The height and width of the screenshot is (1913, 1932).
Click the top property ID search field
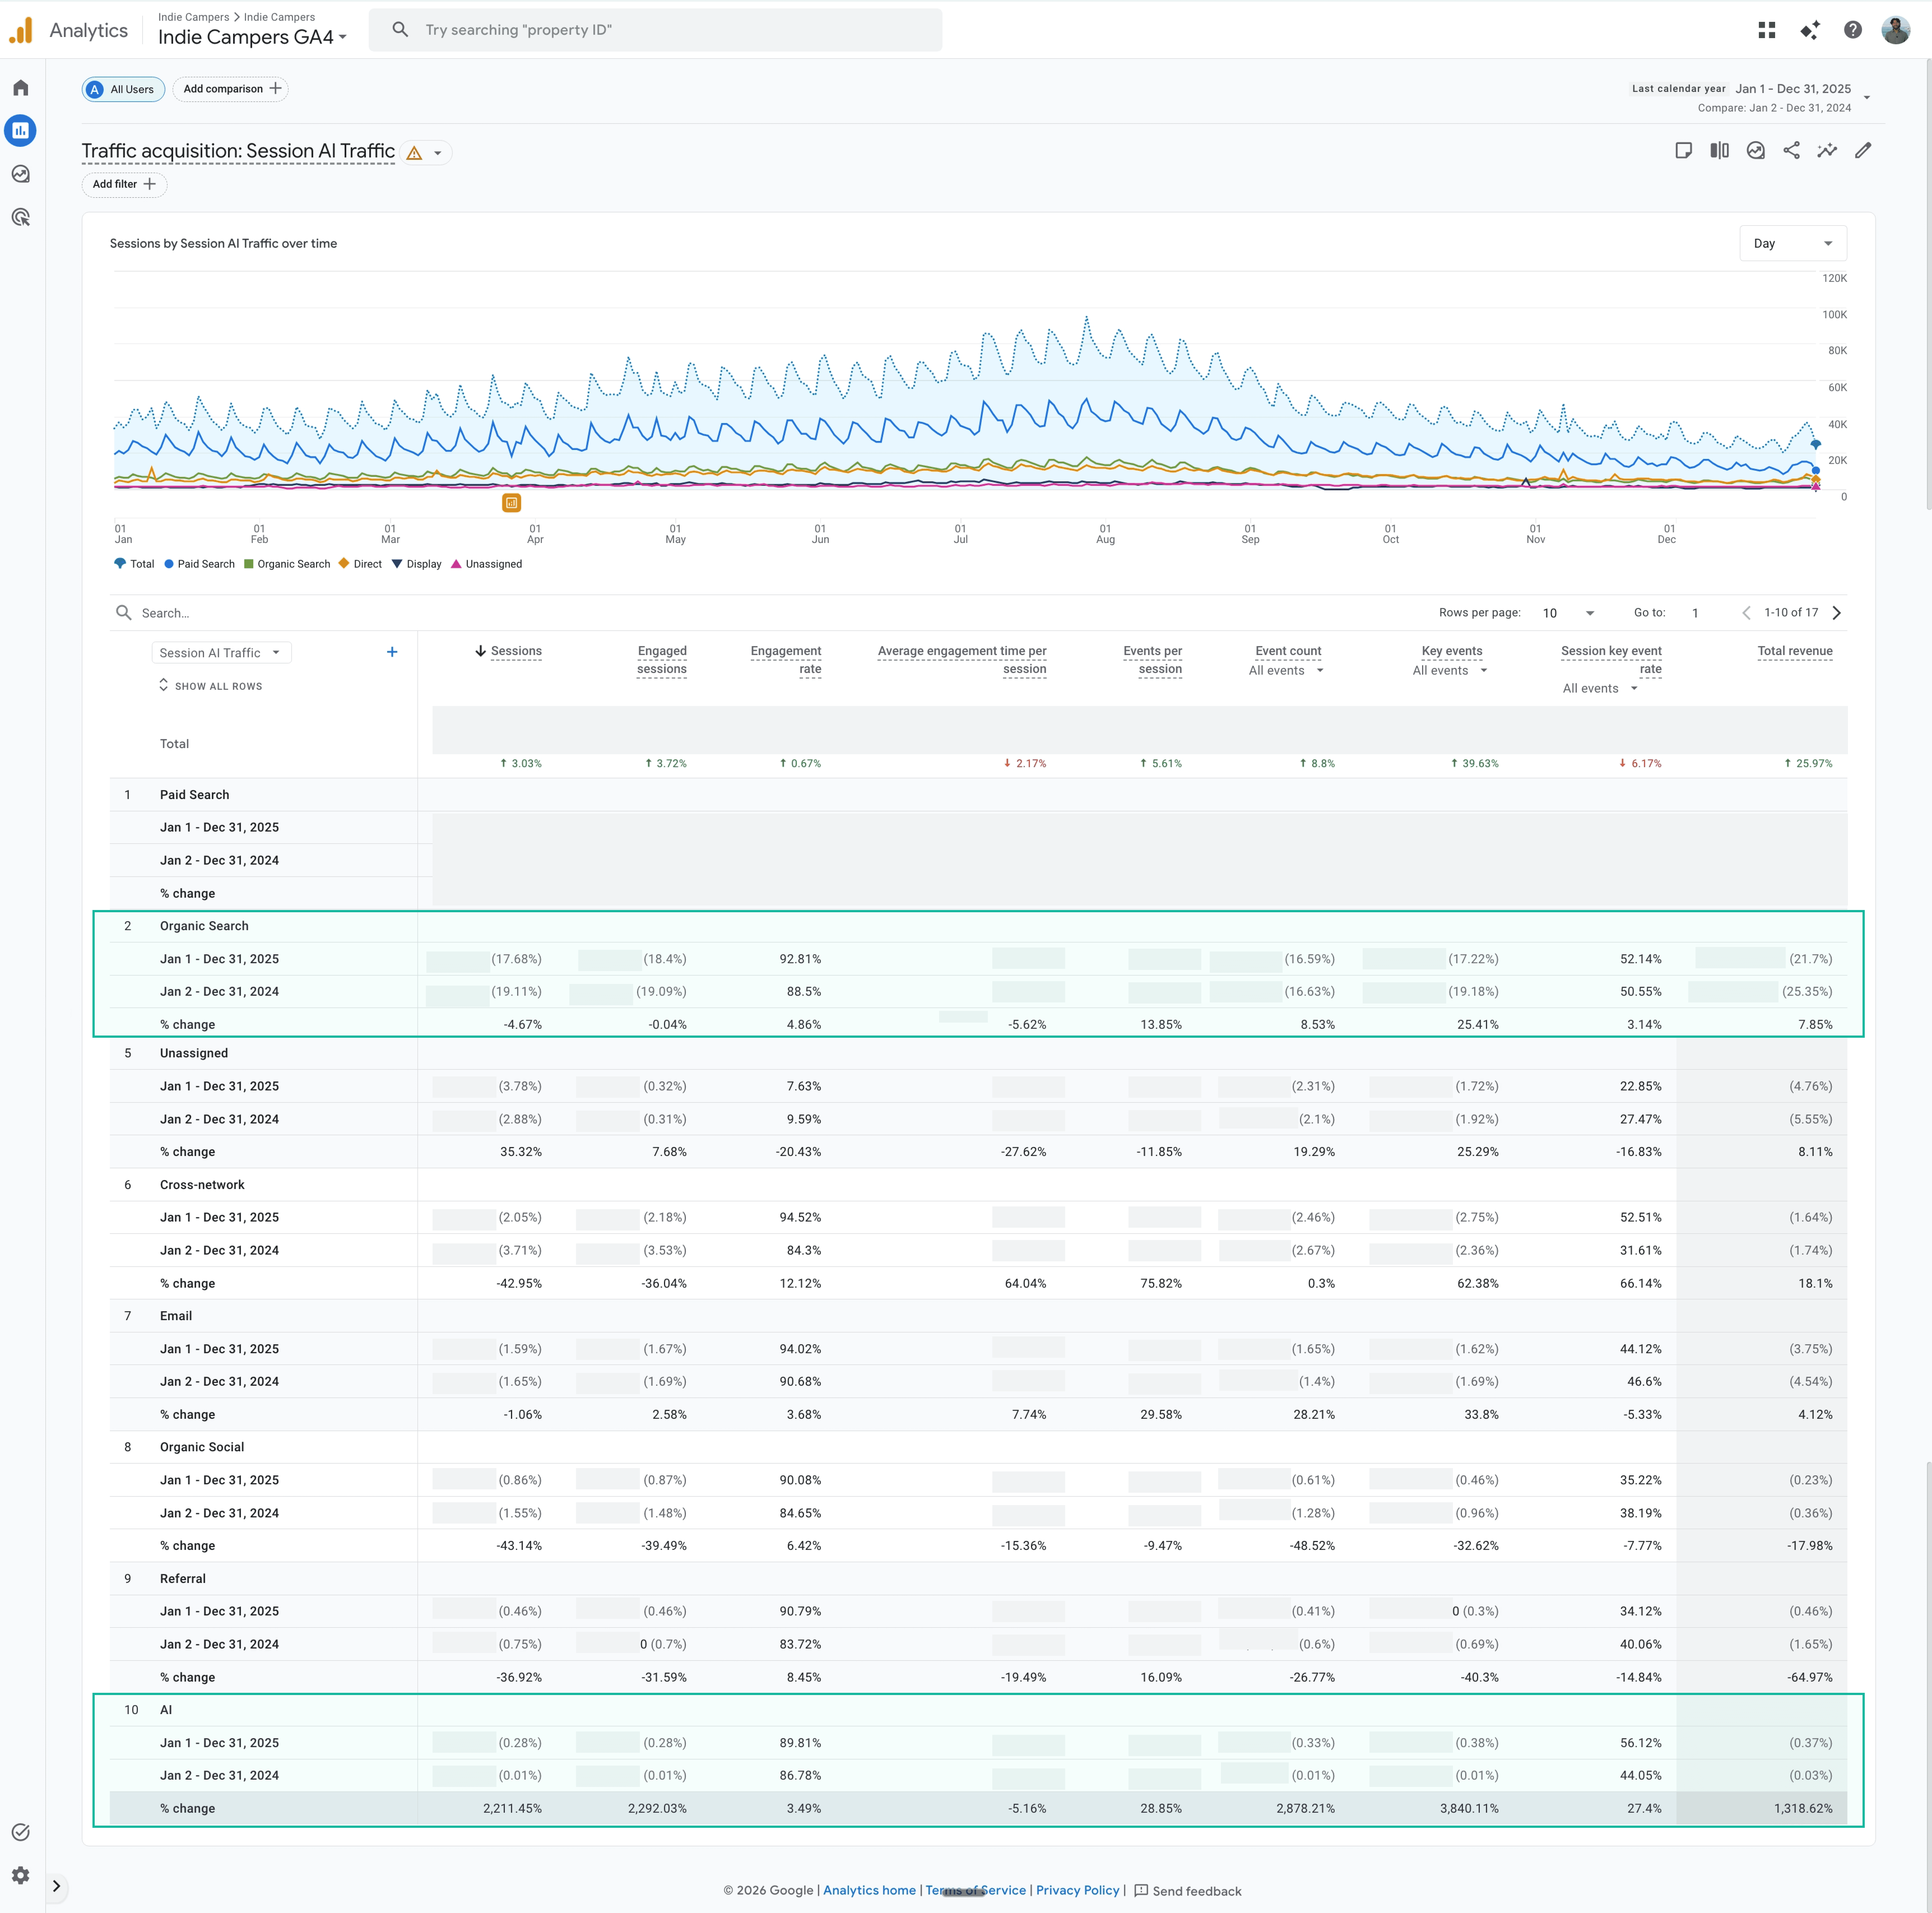click(655, 30)
